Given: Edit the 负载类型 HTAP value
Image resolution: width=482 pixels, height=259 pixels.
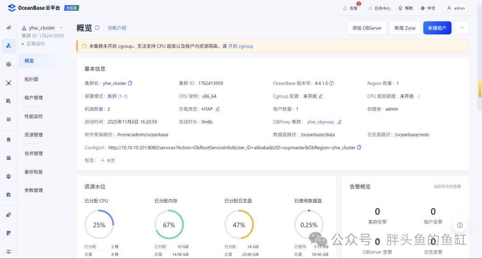Looking at the screenshot, I should click(218, 109).
